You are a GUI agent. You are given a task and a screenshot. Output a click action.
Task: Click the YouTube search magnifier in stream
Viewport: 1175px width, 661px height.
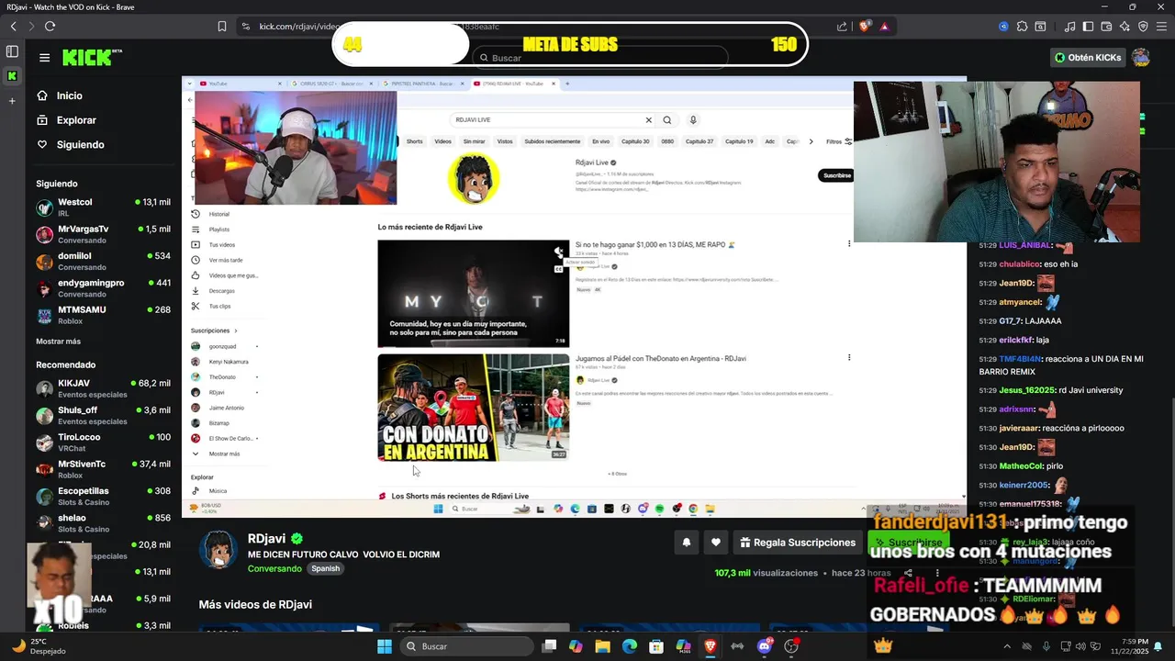(667, 119)
